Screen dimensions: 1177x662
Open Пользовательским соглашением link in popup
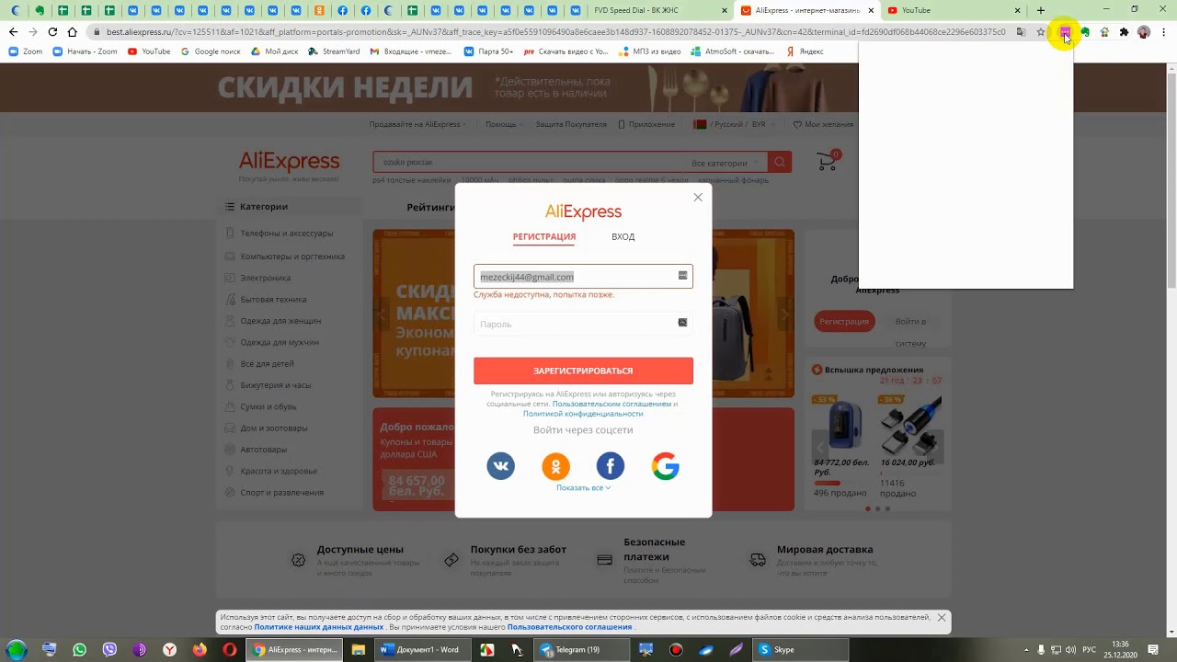[611, 404]
